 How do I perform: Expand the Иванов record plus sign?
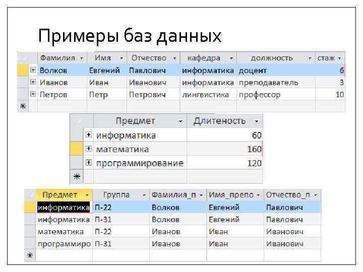point(33,82)
